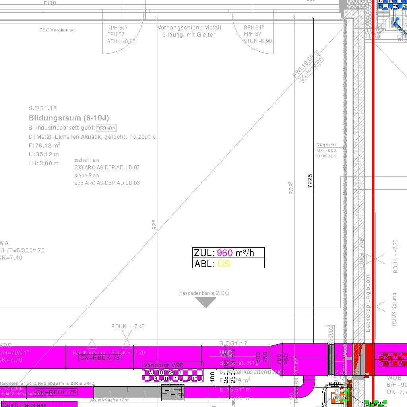This screenshot has height=407, width=407.
Task: Click the gray Fassadenkante 2.OG triangle marker
Action: [x=206, y=302]
